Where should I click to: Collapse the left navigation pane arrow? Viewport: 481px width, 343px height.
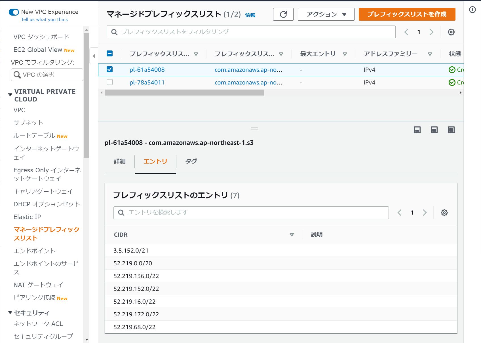pyautogui.click(x=94, y=56)
